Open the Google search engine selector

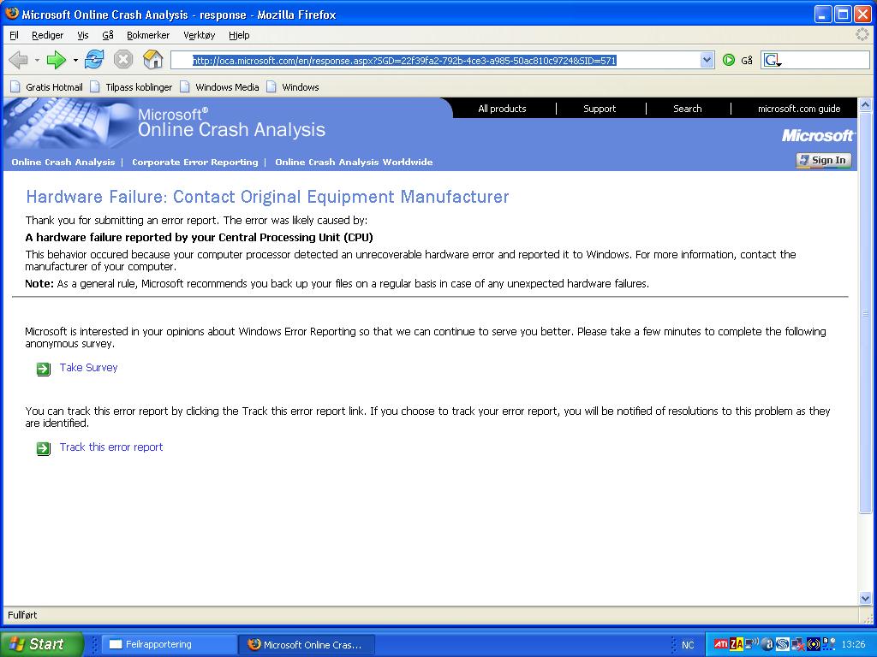[x=773, y=60]
